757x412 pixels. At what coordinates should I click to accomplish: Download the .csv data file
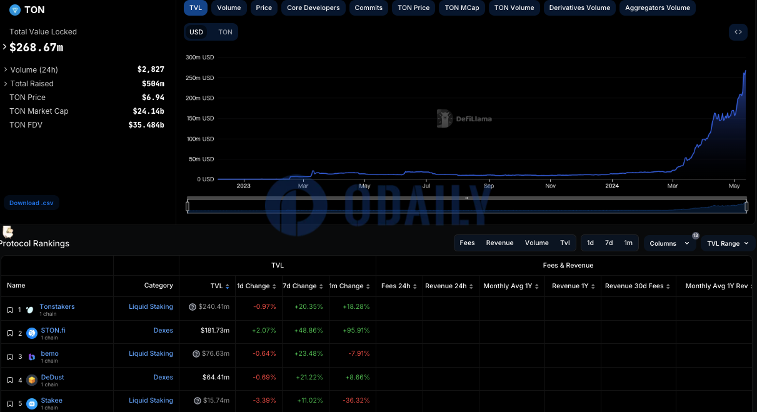[x=31, y=203]
